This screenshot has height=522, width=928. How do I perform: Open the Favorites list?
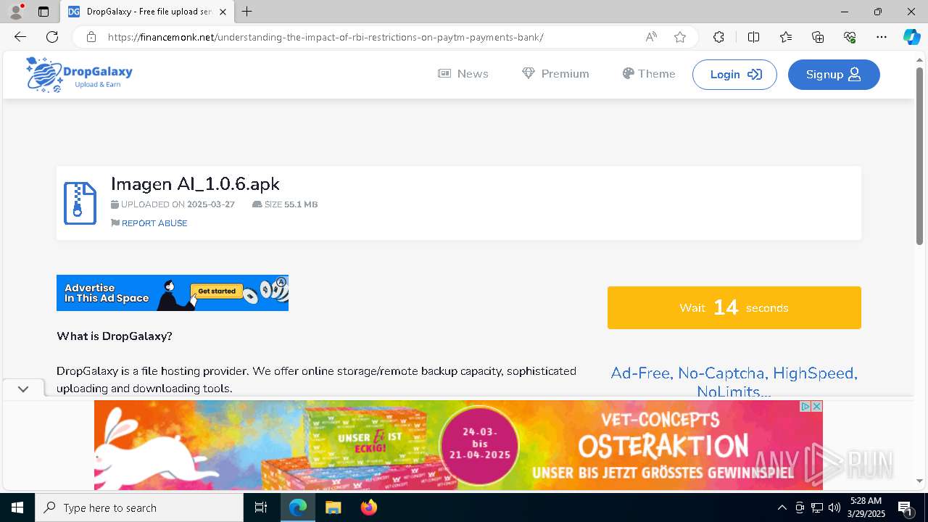(786, 37)
